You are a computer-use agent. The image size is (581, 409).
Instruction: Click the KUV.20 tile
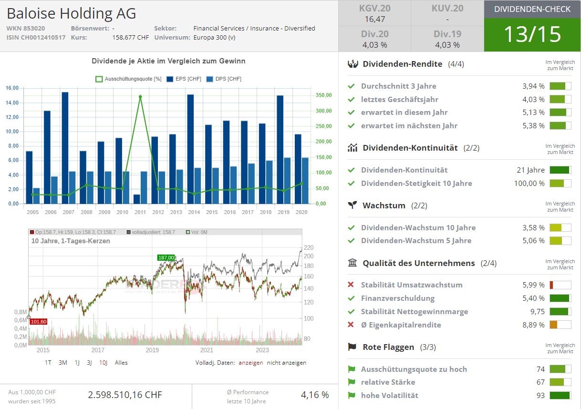click(447, 13)
